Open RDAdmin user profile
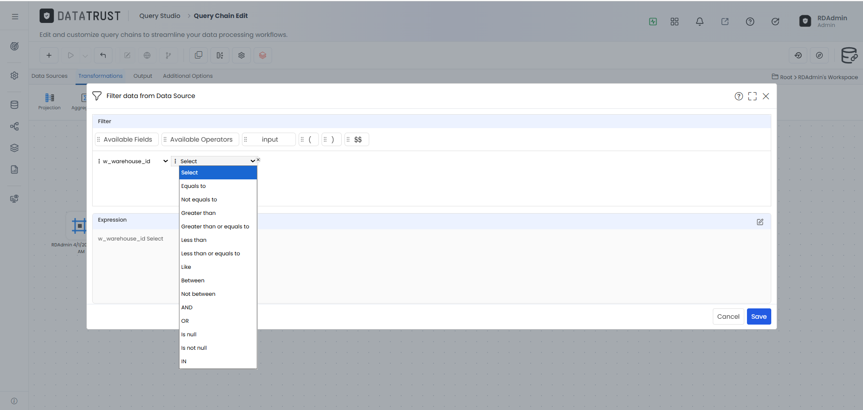Screen dimensions: 863x410 pyautogui.click(x=823, y=21)
